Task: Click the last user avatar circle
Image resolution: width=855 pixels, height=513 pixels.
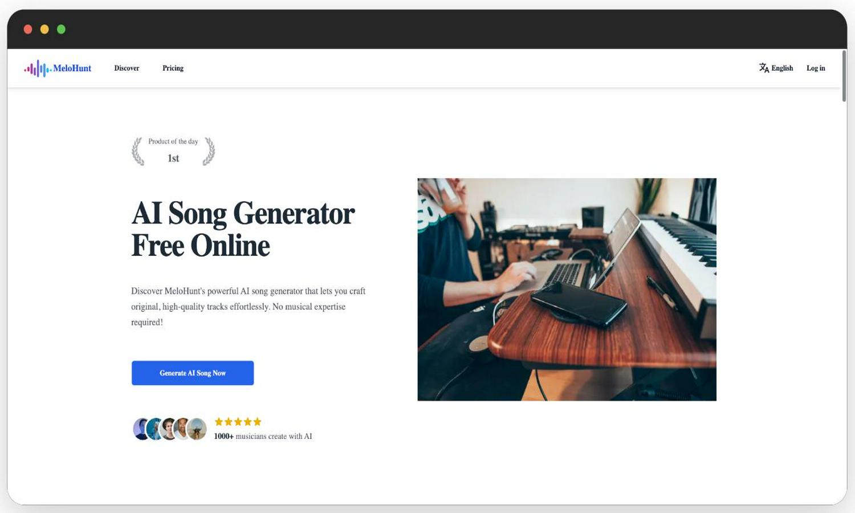Action: click(197, 429)
